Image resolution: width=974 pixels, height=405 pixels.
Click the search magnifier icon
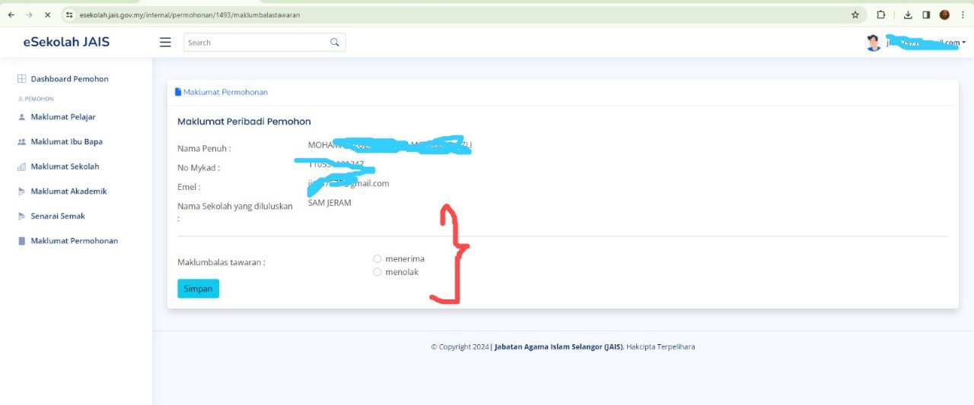point(334,43)
